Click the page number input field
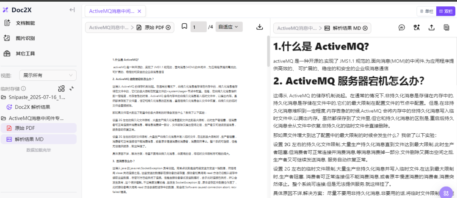Viewport: 457px width, 198px height. [x=198, y=27]
